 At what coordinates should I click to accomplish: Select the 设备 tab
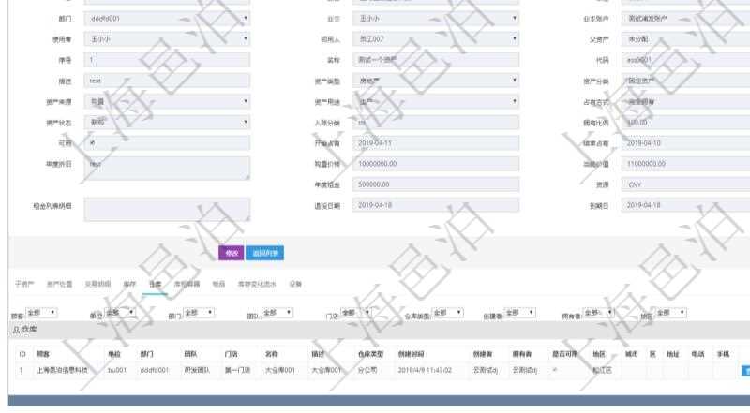click(295, 283)
